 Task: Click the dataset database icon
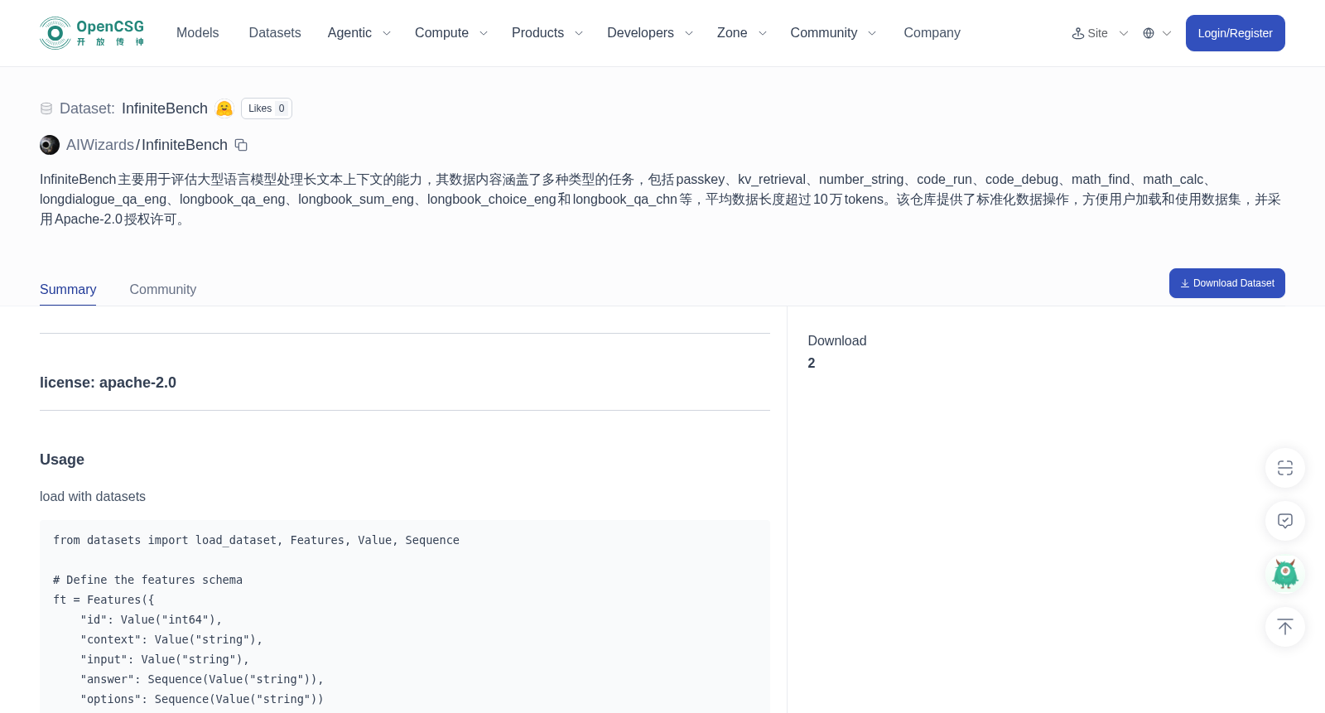(x=46, y=108)
